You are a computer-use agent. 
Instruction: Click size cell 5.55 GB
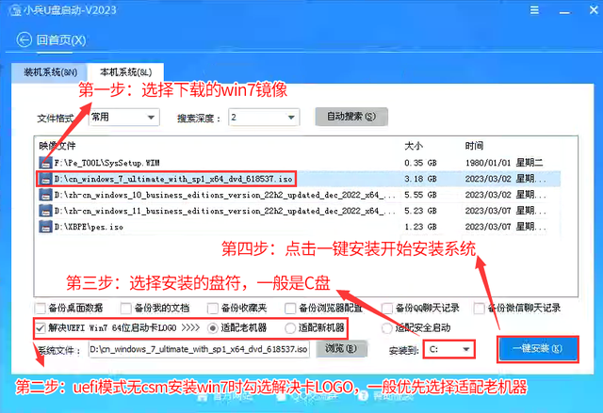tap(420, 195)
